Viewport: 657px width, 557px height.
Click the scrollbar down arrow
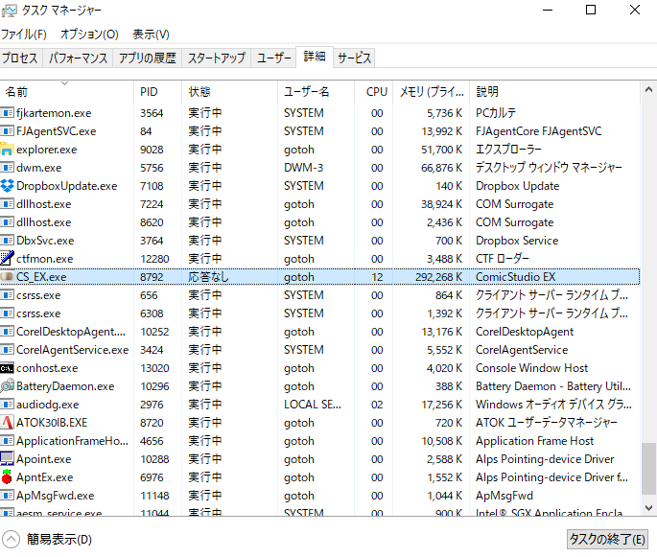pyautogui.click(x=648, y=508)
